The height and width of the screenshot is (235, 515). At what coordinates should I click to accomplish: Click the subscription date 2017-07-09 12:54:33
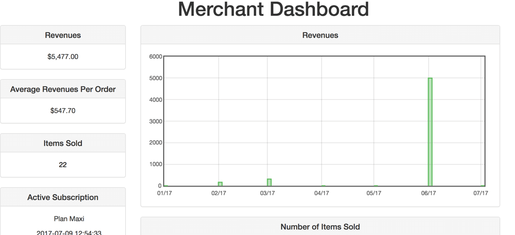(x=69, y=233)
